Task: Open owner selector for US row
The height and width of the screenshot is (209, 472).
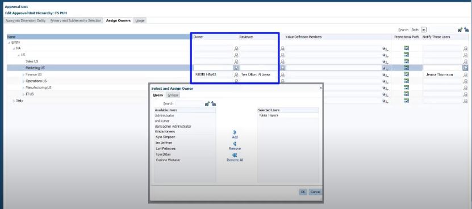Action: [x=236, y=55]
